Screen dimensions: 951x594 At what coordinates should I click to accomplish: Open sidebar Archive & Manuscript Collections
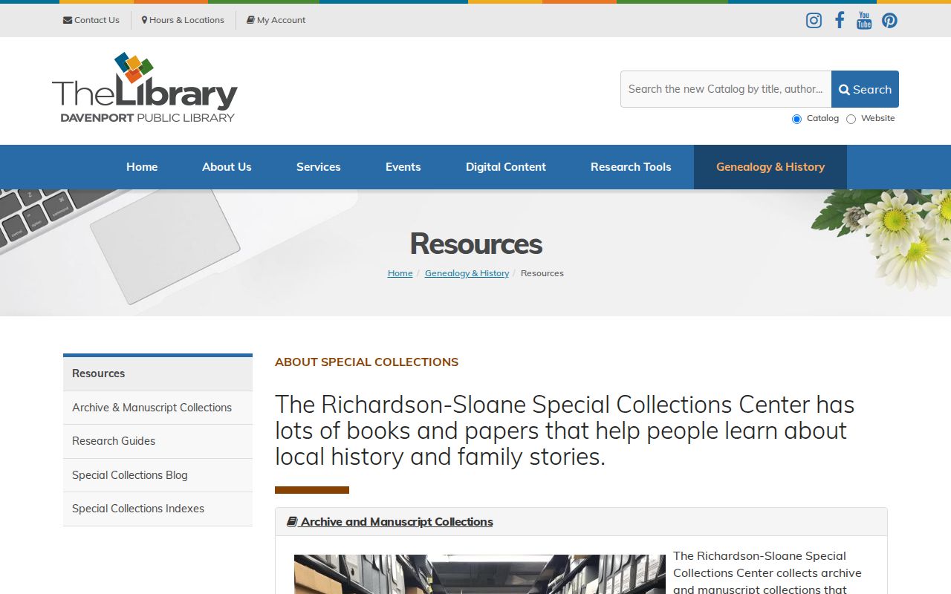pyautogui.click(x=158, y=408)
